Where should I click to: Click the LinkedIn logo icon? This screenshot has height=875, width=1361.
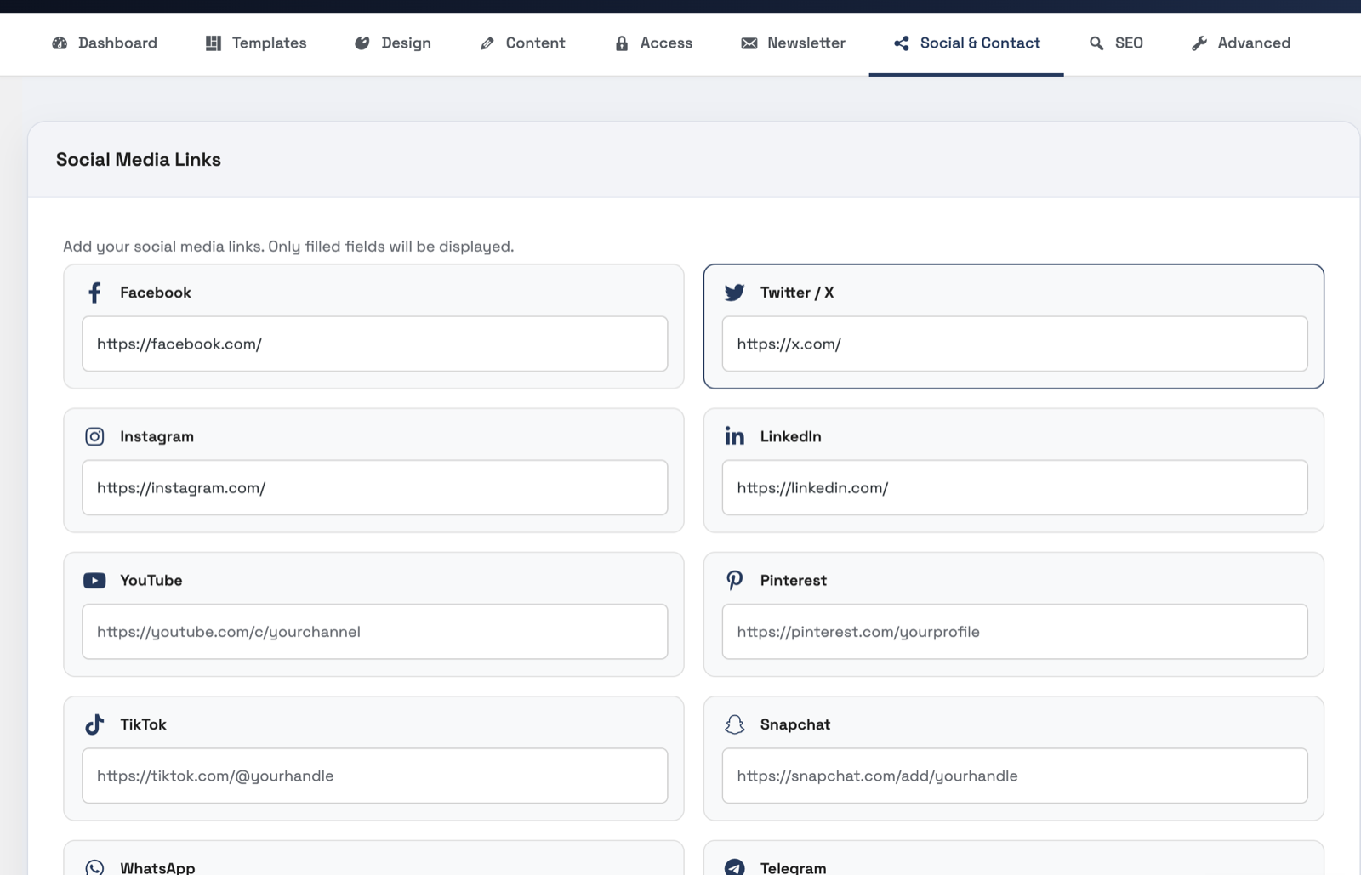(734, 436)
